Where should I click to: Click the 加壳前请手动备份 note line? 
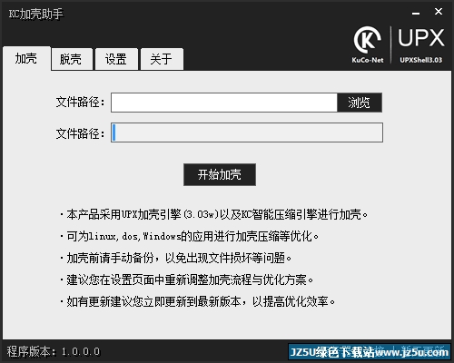tap(175, 258)
